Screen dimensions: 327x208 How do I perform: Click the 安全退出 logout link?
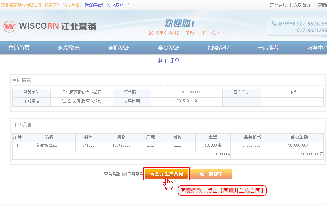[x=72, y=5]
